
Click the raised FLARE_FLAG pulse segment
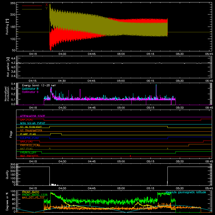pyautogui.click(x=56, y=133)
